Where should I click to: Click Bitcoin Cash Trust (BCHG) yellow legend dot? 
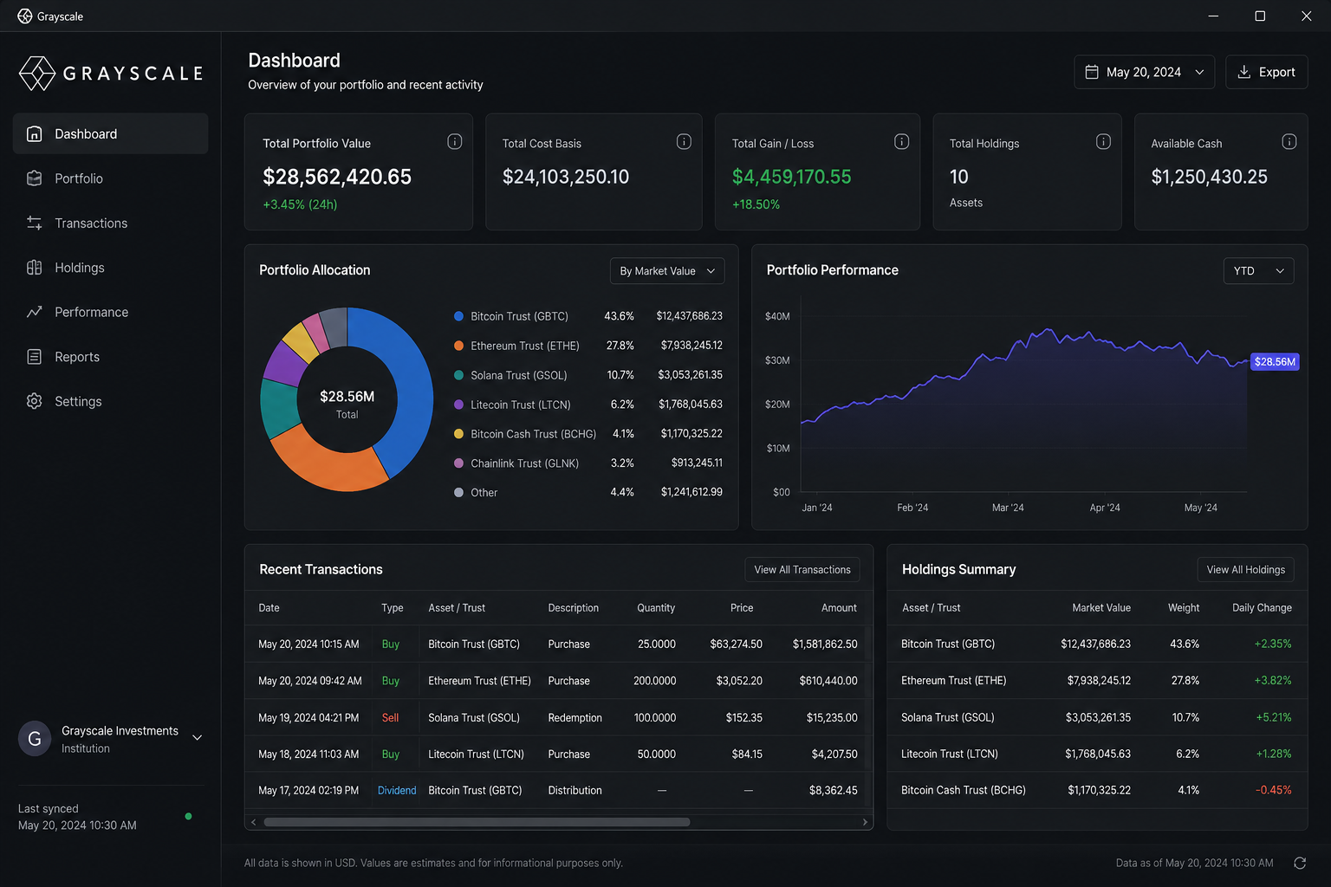click(458, 433)
